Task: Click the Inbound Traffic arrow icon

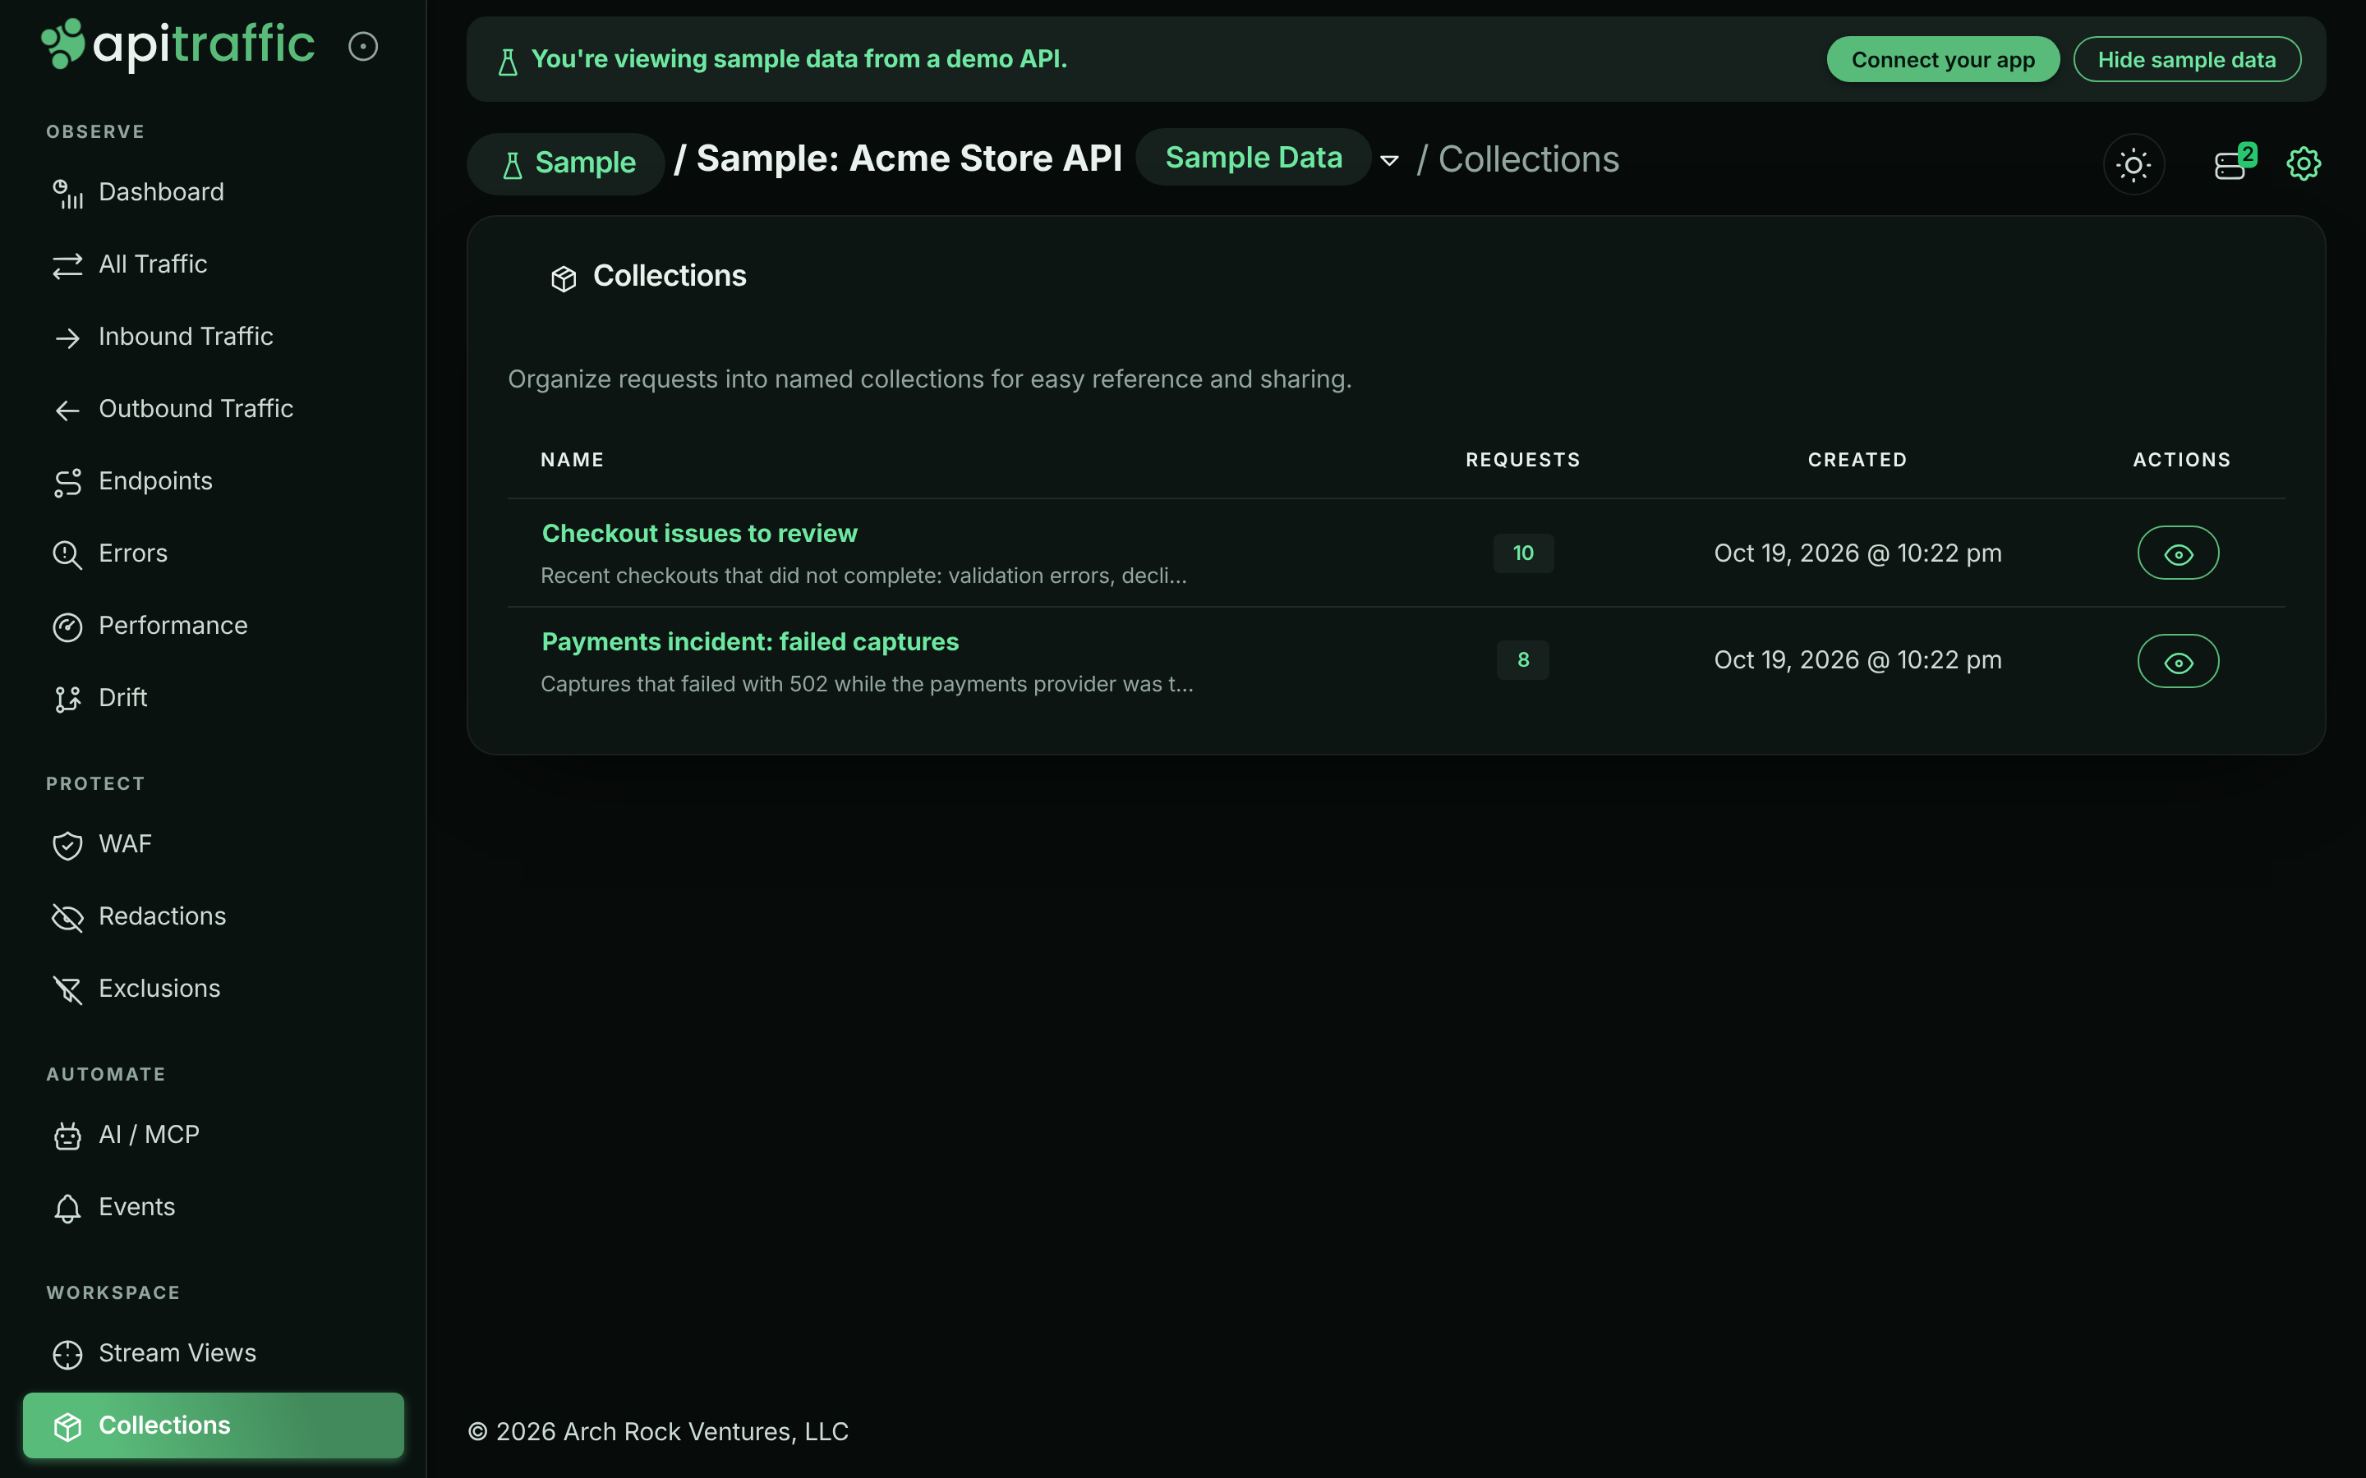Action: point(67,338)
